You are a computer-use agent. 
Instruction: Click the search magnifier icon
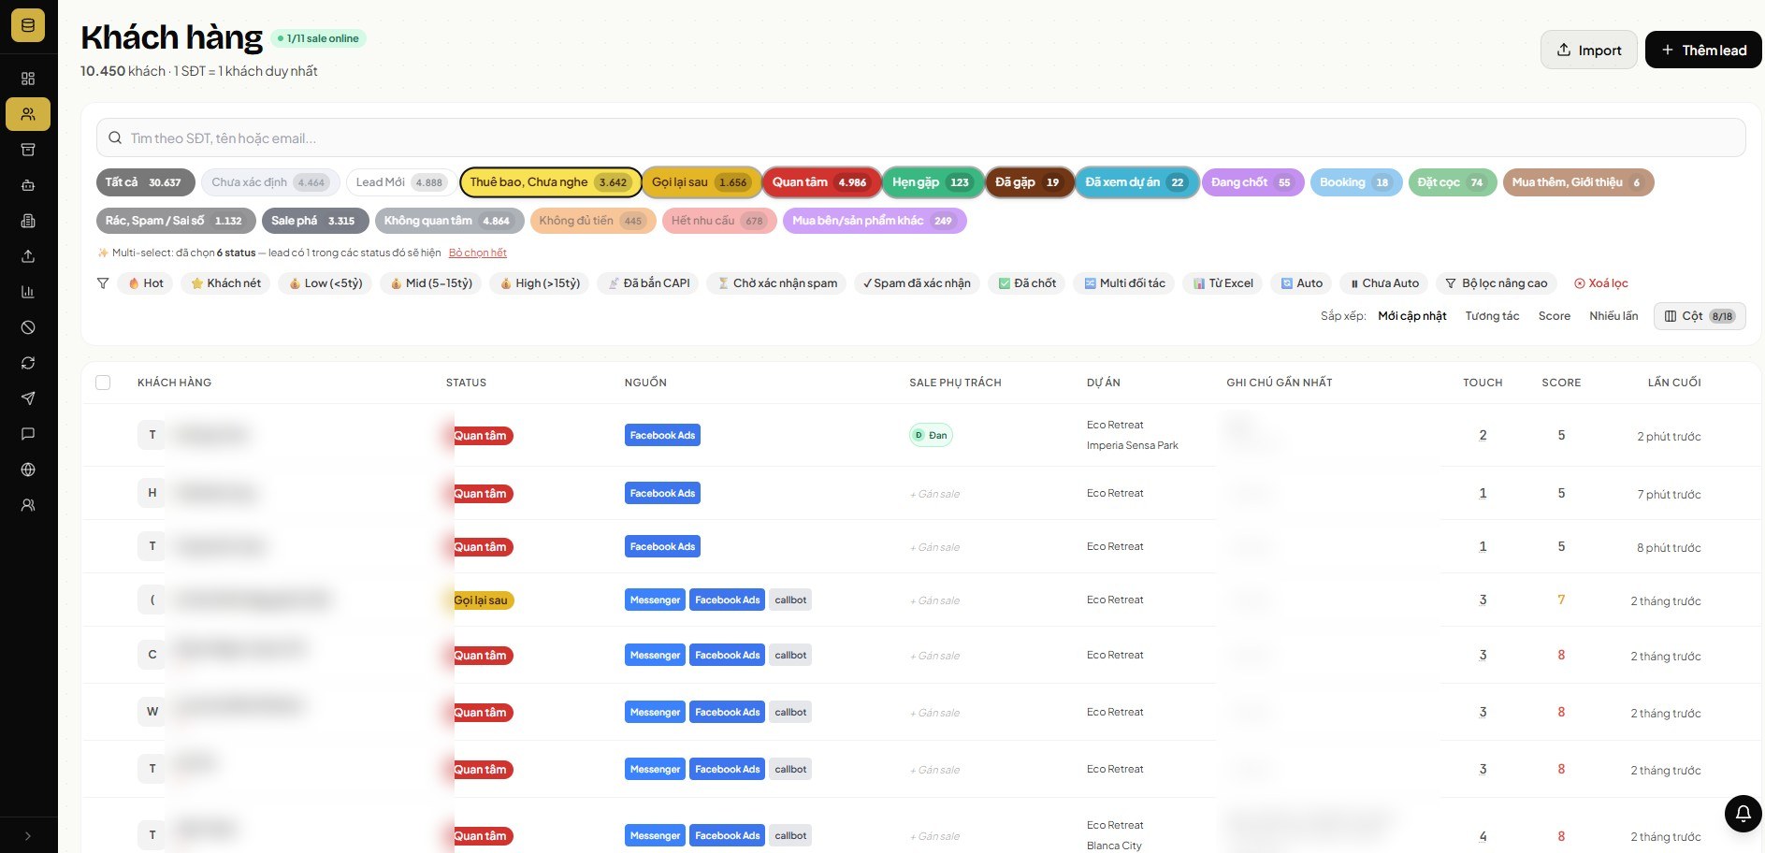(115, 138)
